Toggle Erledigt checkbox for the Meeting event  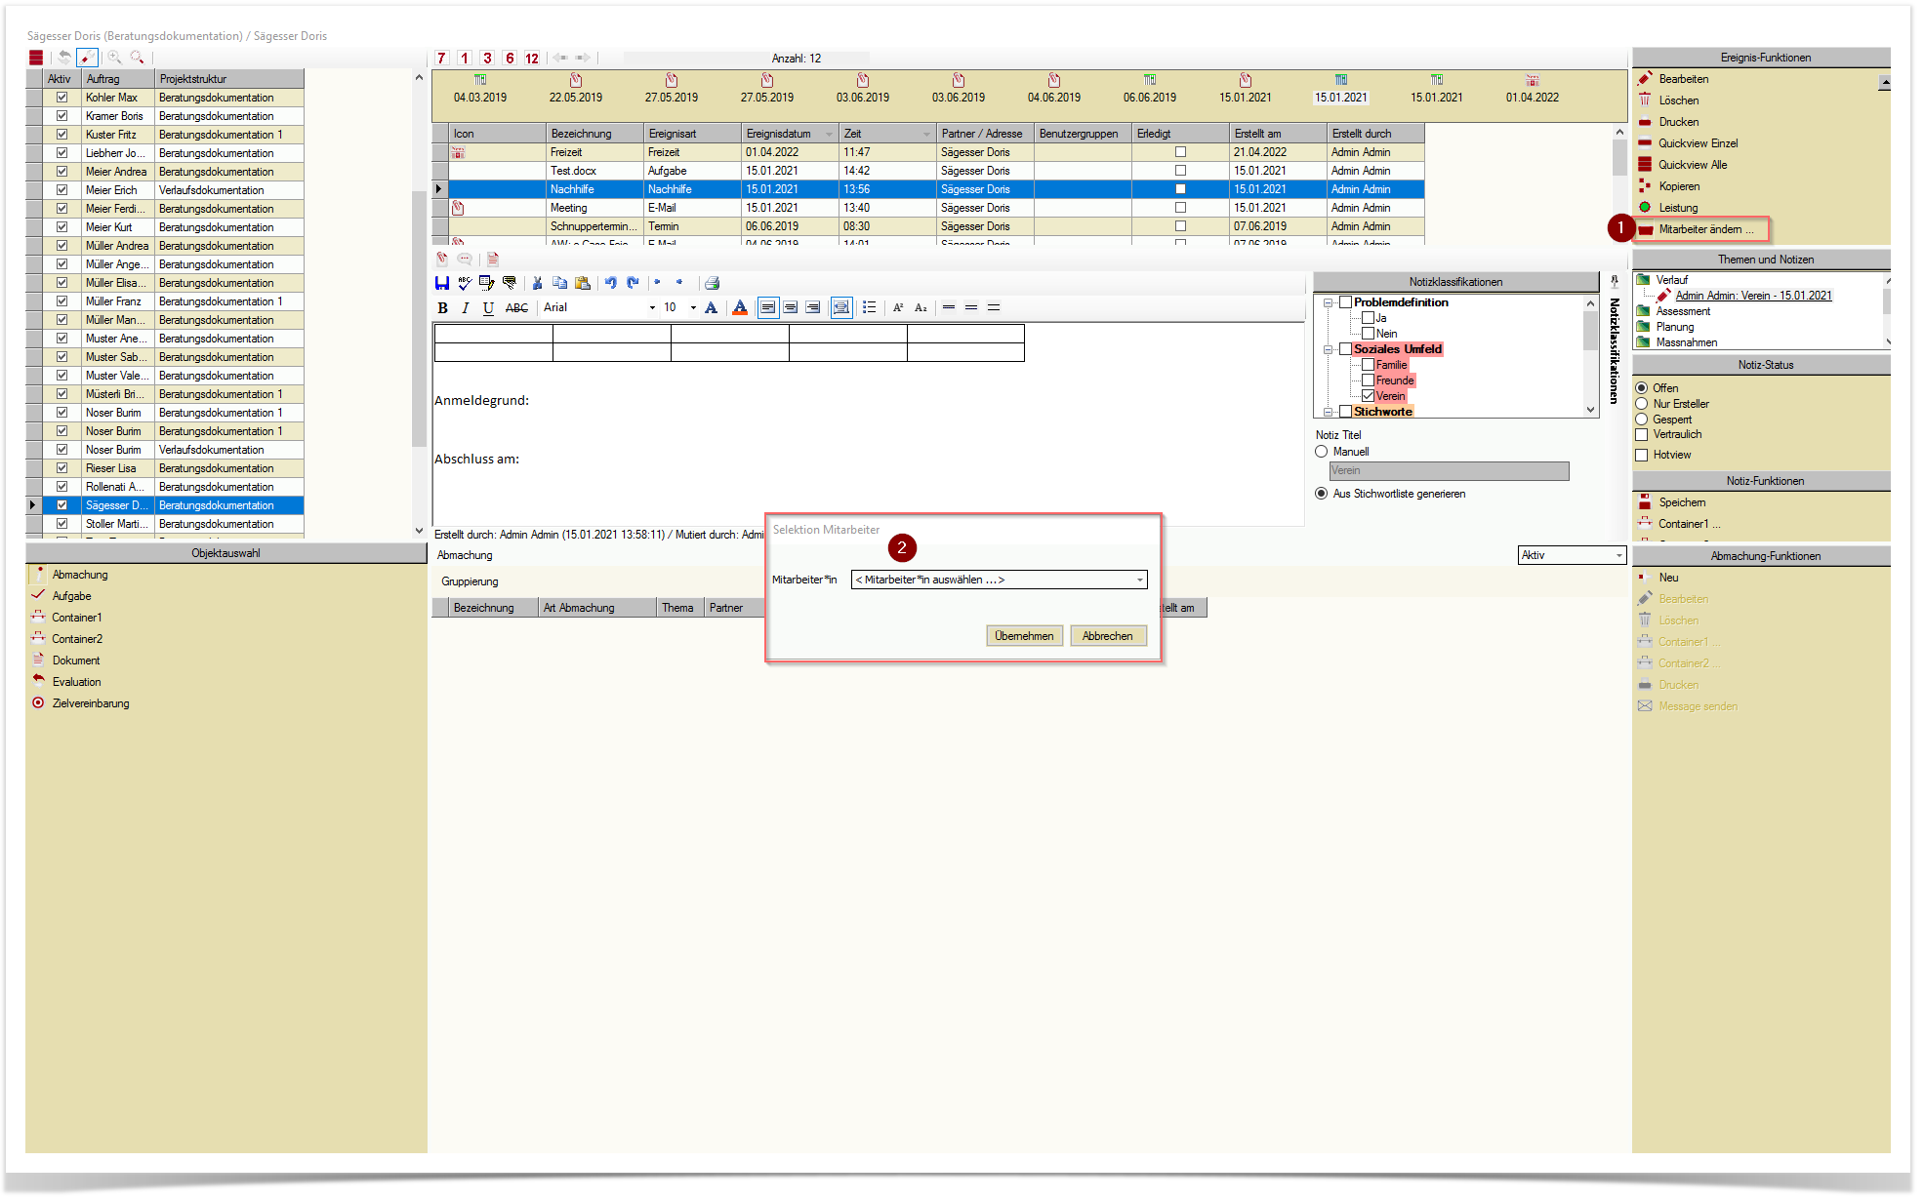point(1180,208)
